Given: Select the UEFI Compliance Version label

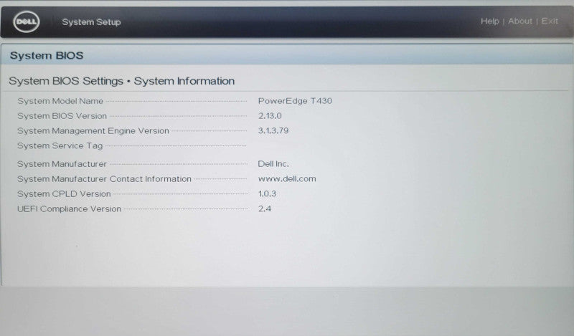Looking at the screenshot, I should [69, 208].
